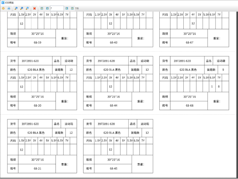Viewport: 238px width, 179px height.
Task: Select the label with box number 68-68
Action: tap(194, 83)
